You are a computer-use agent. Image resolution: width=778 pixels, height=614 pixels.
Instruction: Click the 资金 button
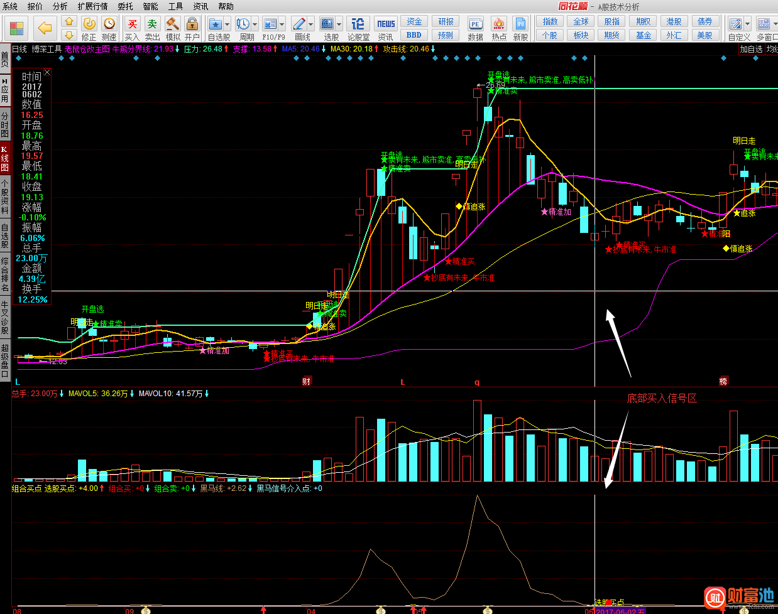414,21
